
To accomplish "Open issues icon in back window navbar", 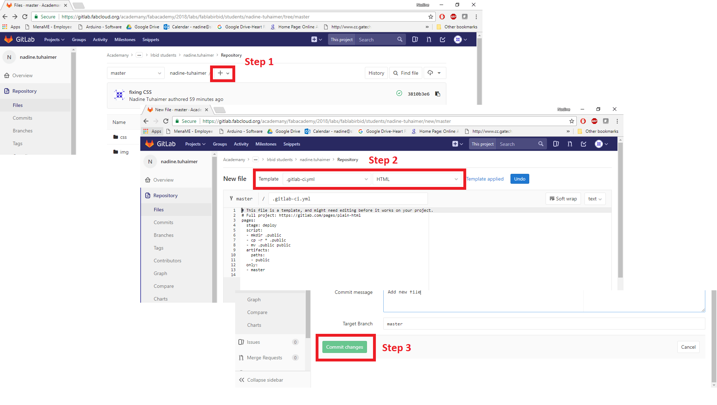I will [x=415, y=40].
